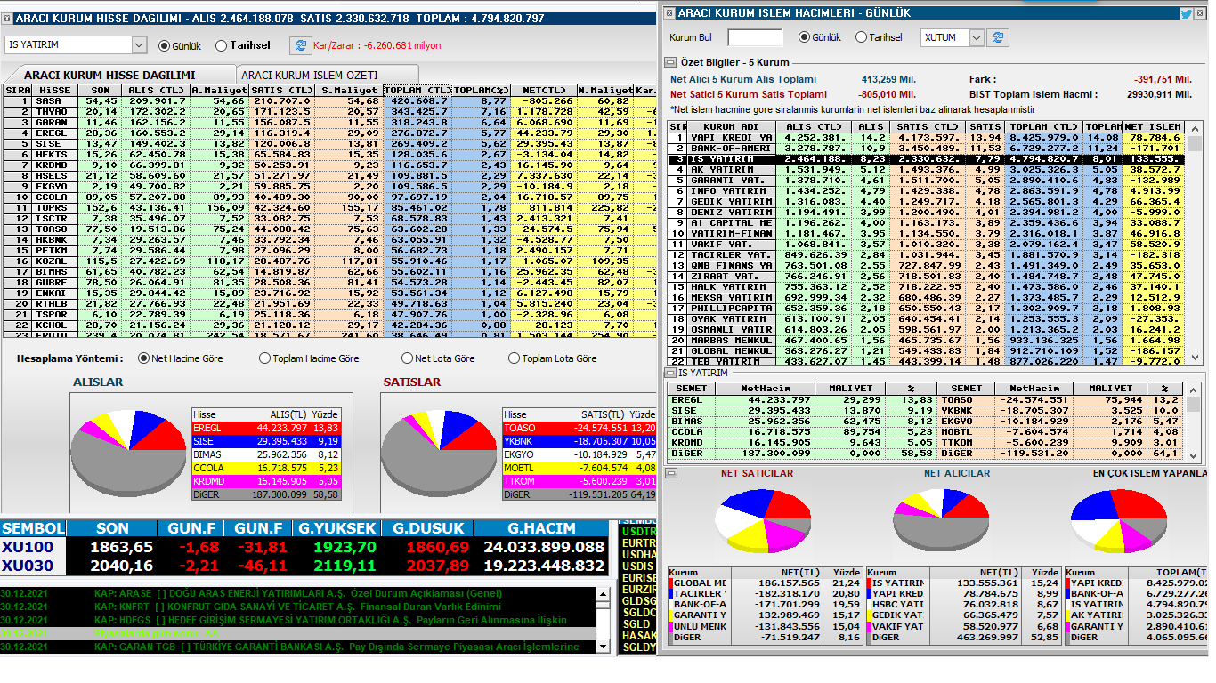This screenshot has height=683, width=1216.
Task: Choose Toplam Hacime Göre calculation method
Action: click(309, 358)
